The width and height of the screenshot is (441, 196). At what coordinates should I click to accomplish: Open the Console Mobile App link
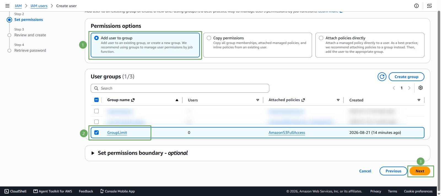tap(117, 191)
